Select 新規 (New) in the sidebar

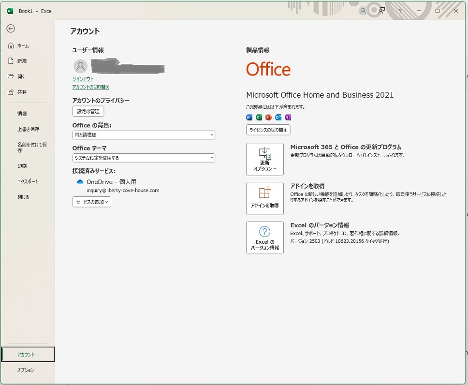coord(22,61)
